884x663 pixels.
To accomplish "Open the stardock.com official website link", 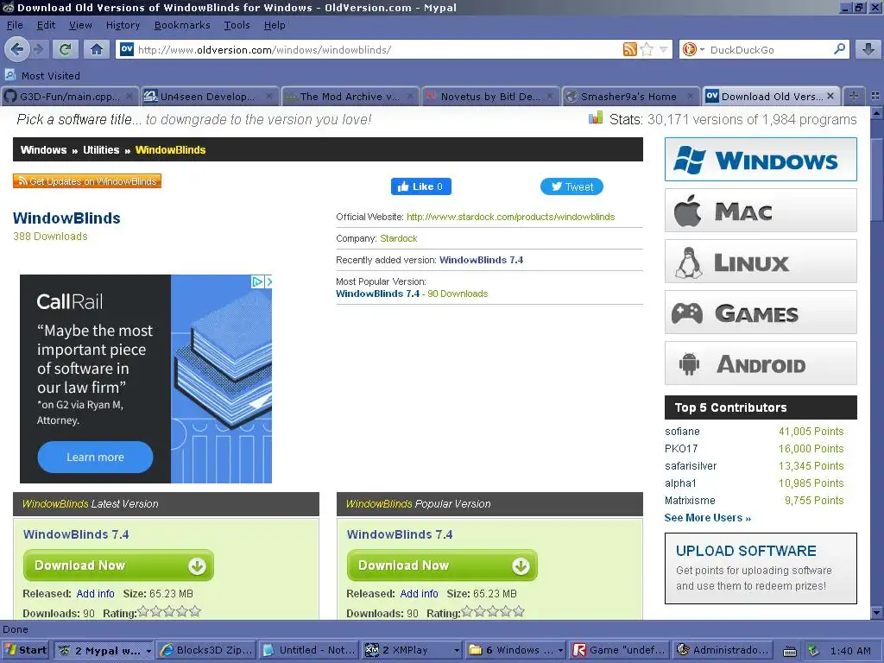I will coord(510,217).
